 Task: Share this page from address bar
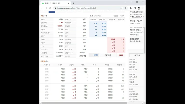click(122, 8)
